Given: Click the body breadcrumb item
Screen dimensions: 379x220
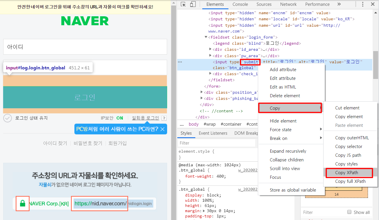Looking at the screenshot, I should tap(194, 124).
